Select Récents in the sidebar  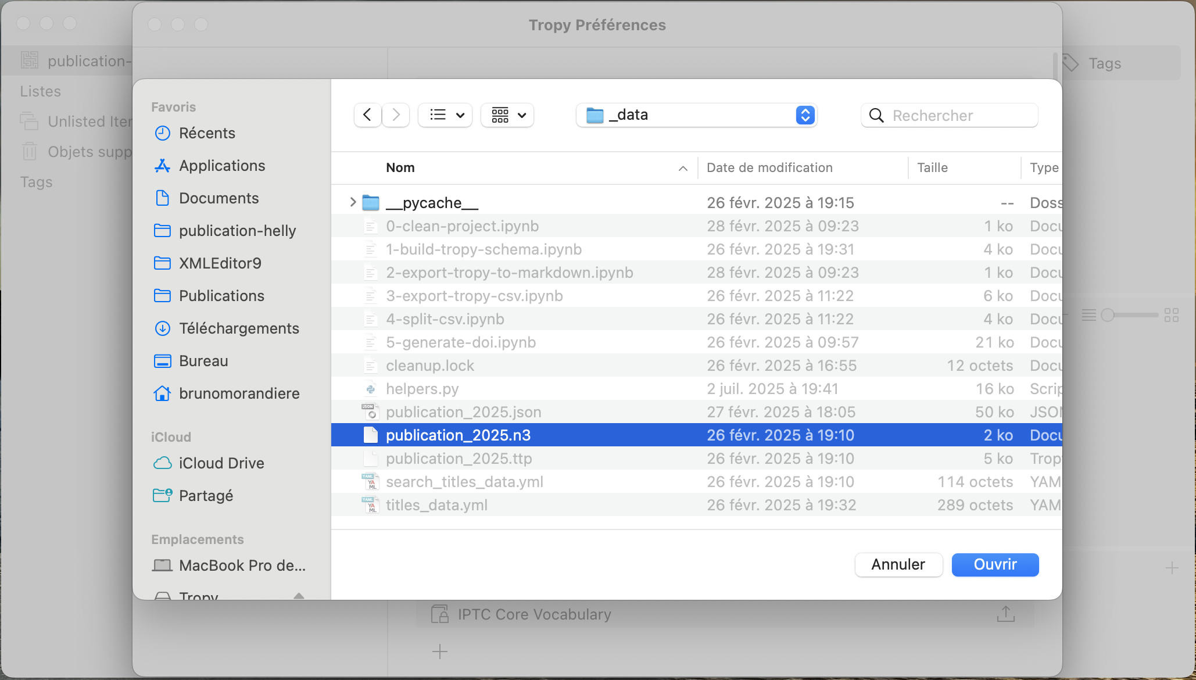coord(207,133)
